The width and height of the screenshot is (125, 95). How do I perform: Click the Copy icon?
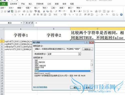(47, 11)
